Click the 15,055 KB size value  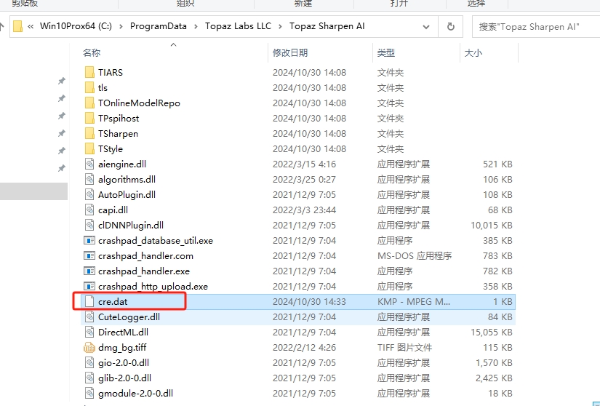pyautogui.click(x=492, y=332)
